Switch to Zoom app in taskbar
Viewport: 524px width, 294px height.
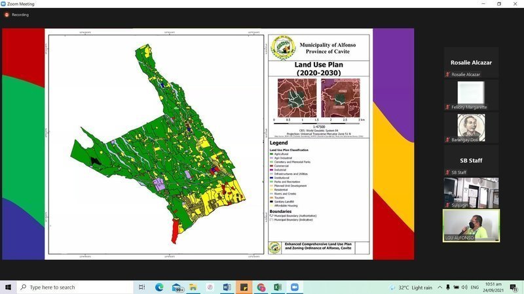pos(295,287)
